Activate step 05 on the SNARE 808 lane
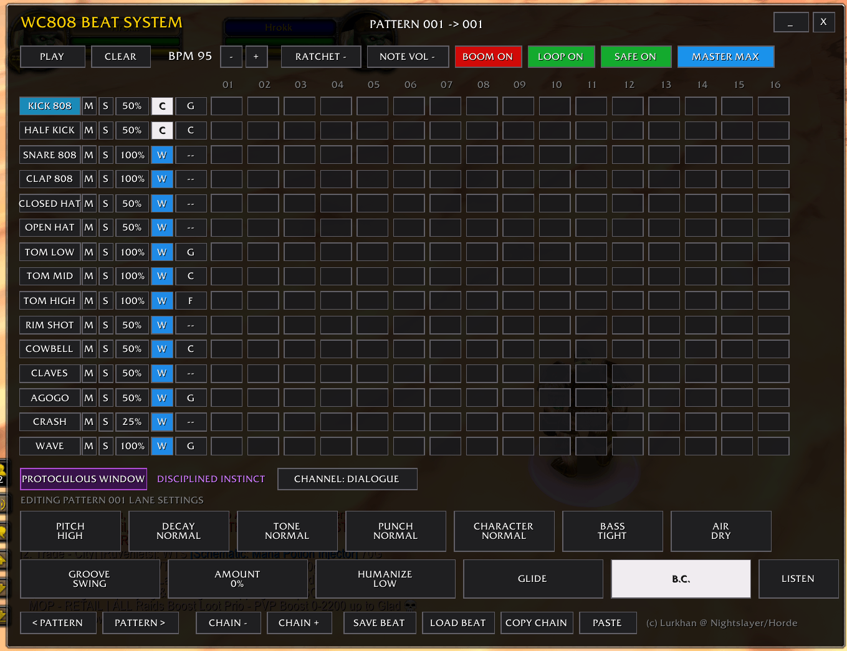This screenshot has width=847, height=651. pos(373,155)
